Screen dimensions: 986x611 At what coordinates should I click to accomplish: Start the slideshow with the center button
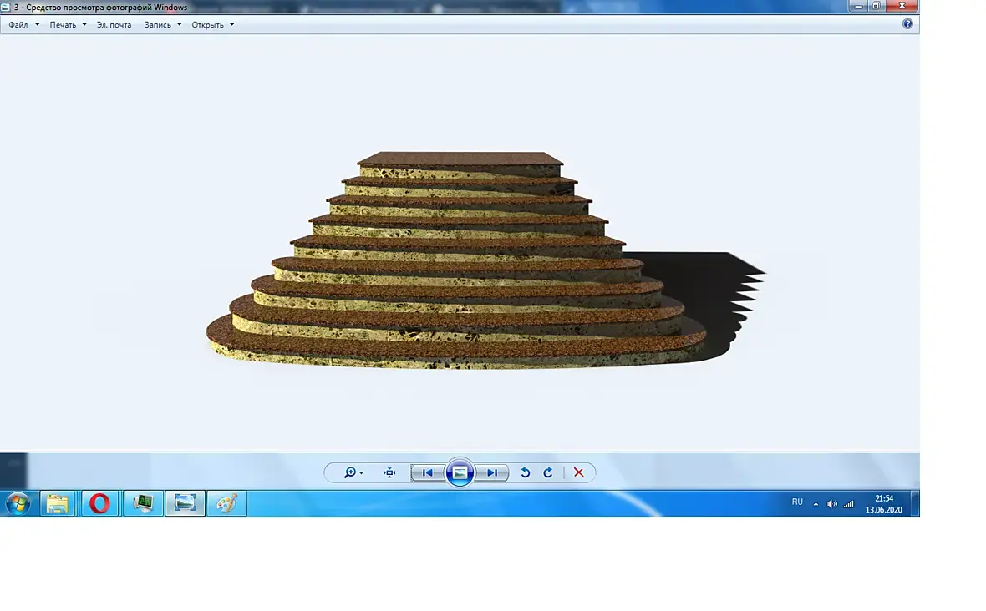(460, 472)
